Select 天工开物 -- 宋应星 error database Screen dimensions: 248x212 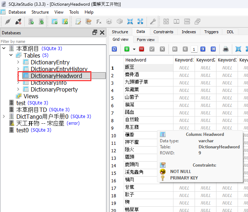tap(40, 123)
